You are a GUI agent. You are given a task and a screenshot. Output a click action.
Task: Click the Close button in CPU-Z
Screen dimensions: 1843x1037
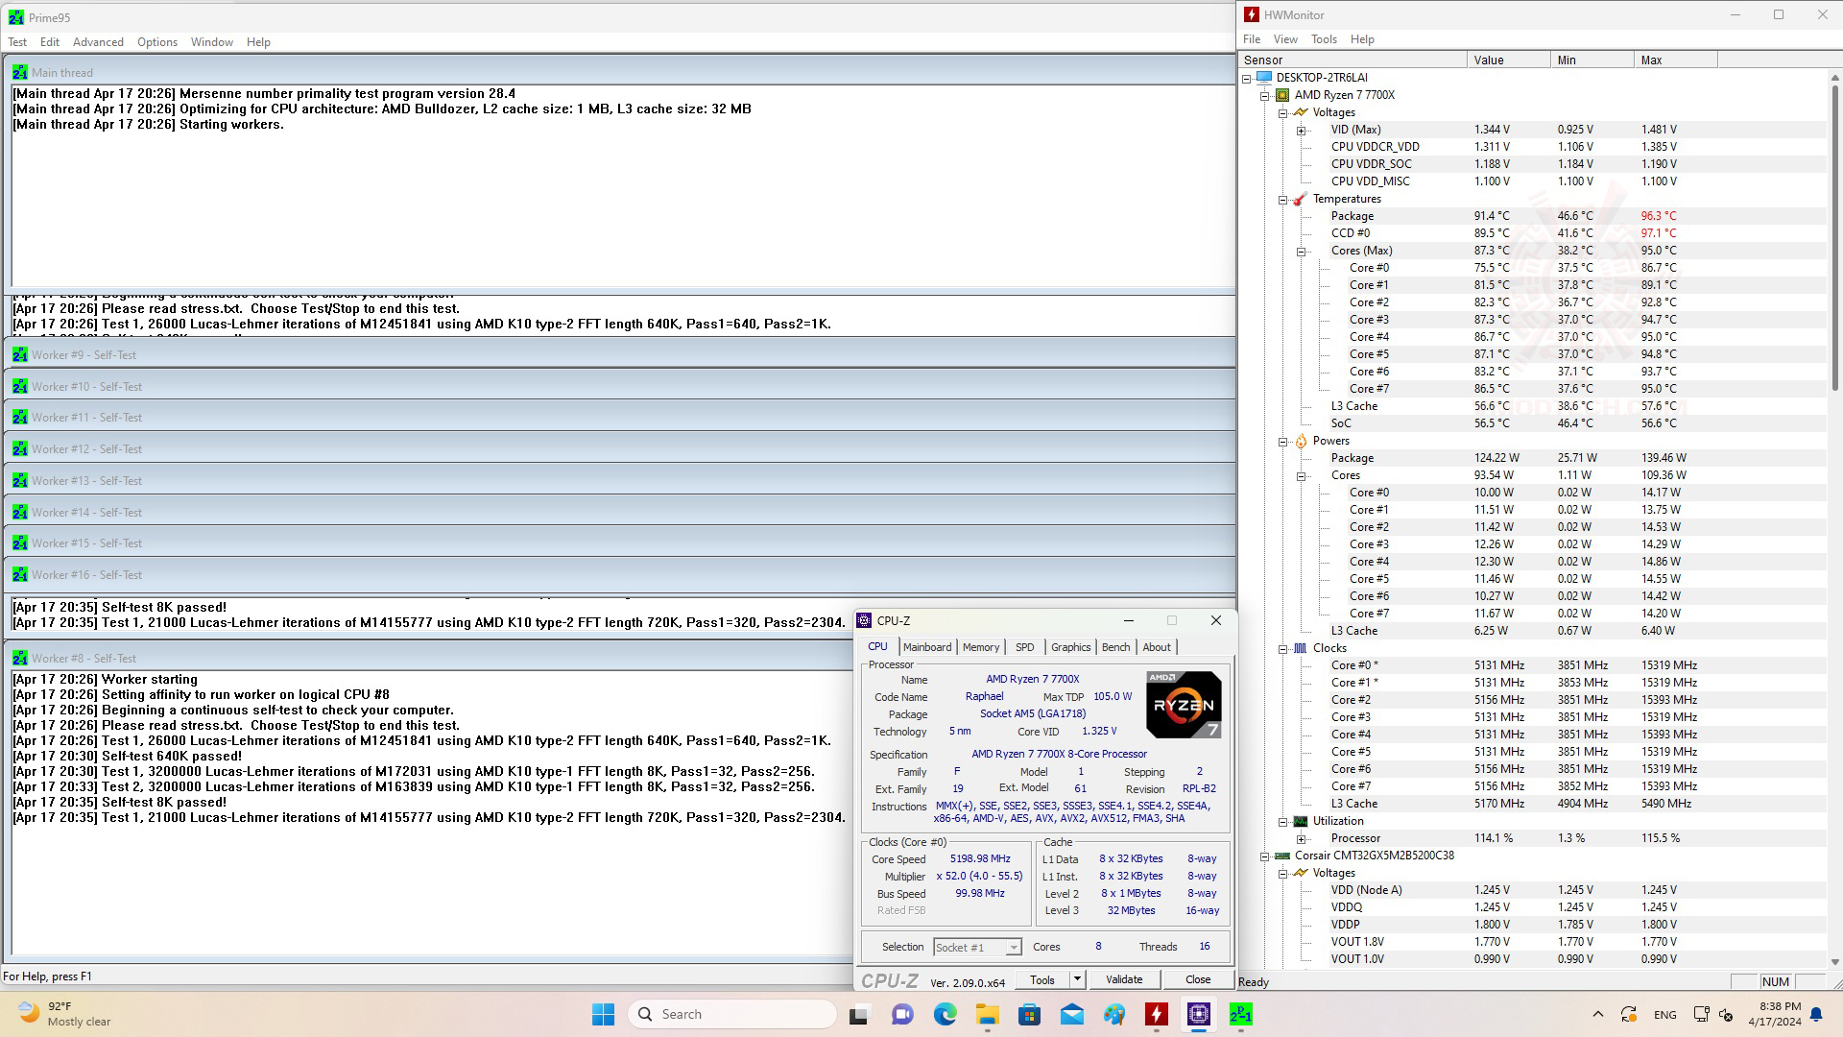tap(1197, 979)
